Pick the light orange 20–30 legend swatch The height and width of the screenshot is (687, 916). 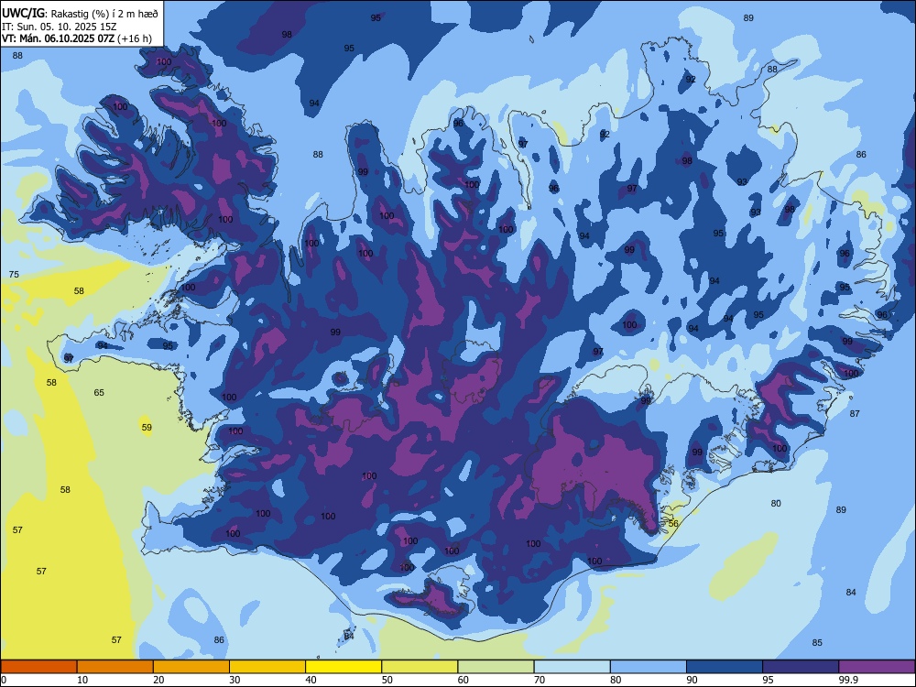tap(191, 667)
